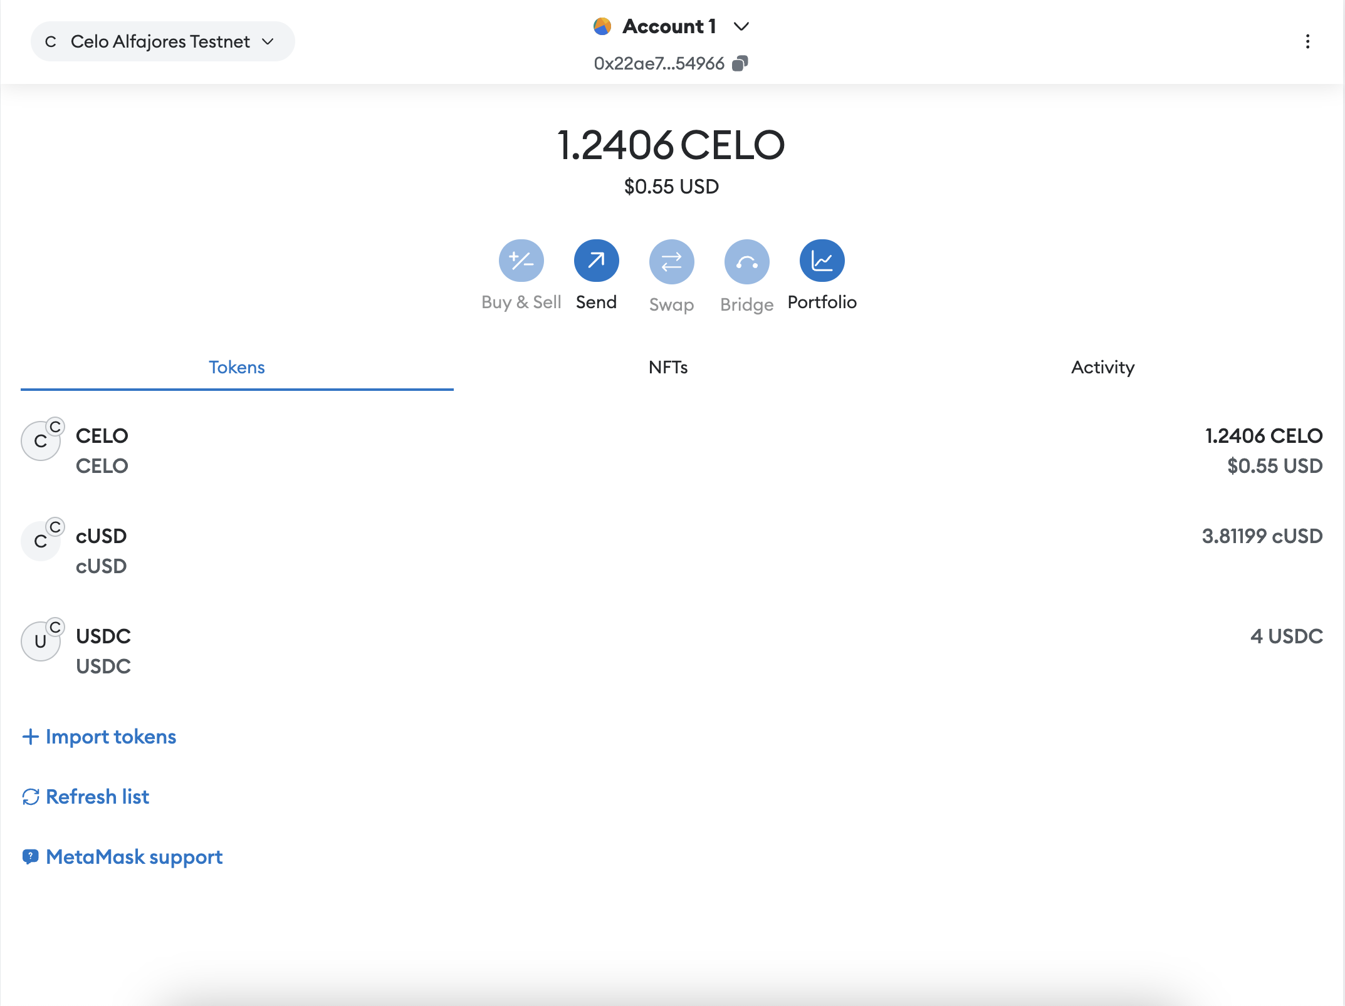Open the Buy & Sell icon
This screenshot has height=1006, width=1345.
click(521, 261)
